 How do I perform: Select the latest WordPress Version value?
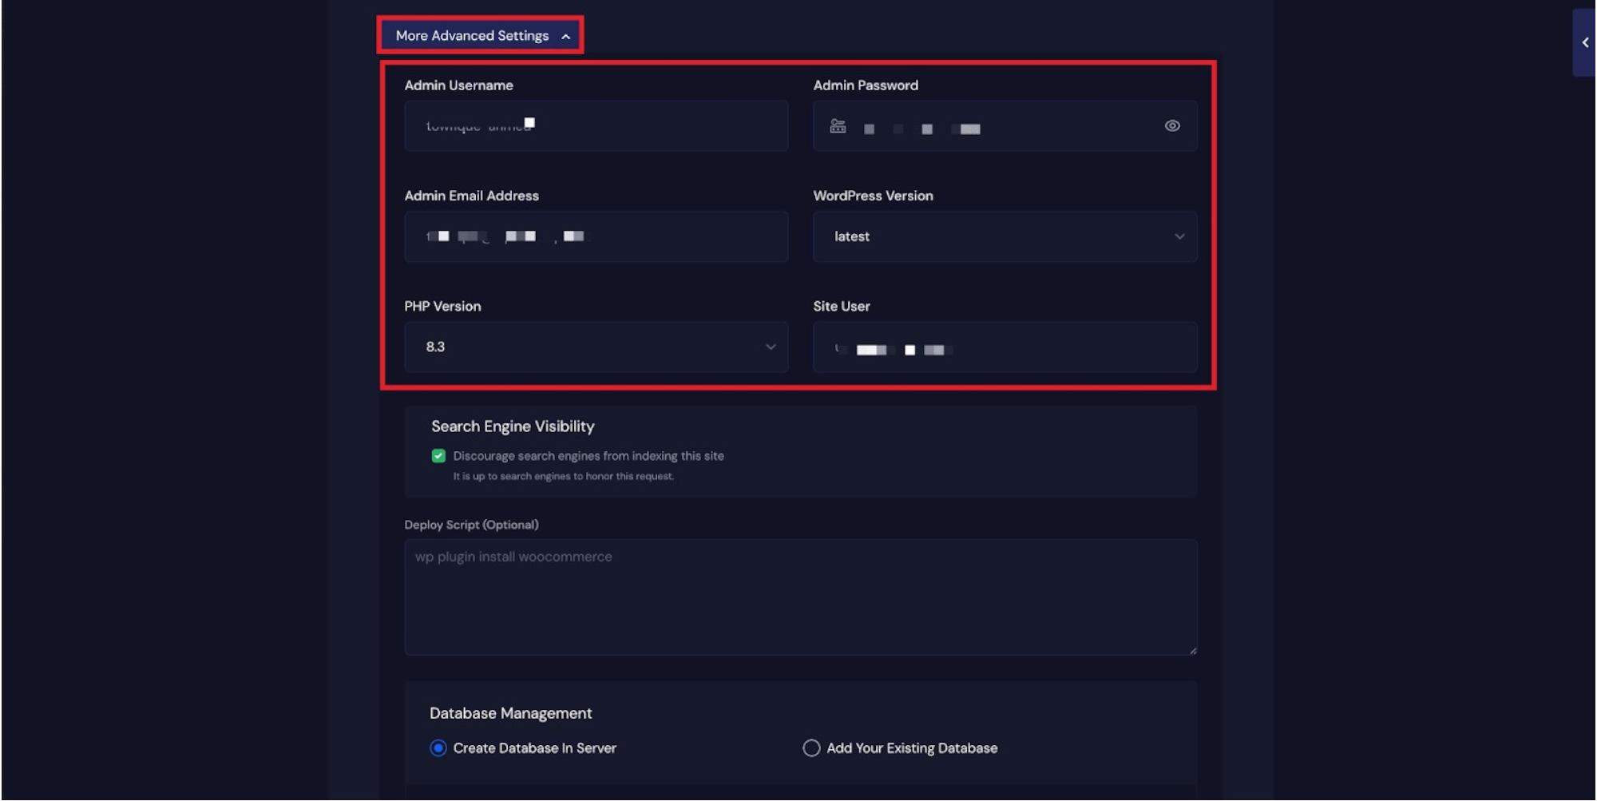click(x=851, y=236)
